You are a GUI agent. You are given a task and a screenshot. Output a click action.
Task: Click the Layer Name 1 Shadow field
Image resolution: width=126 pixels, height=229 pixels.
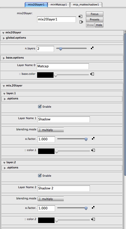point(64,119)
